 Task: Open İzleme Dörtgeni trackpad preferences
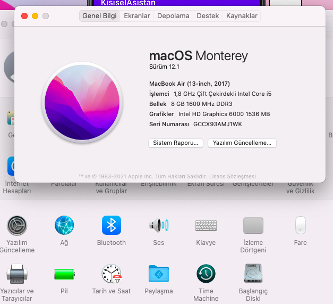pos(253,225)
